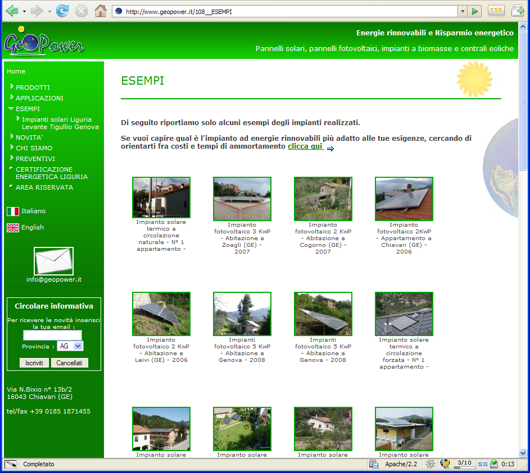Open thumbnail of Chiavari 2KwP appartamento

(404, 199)
